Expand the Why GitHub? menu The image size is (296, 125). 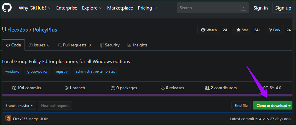35,8
